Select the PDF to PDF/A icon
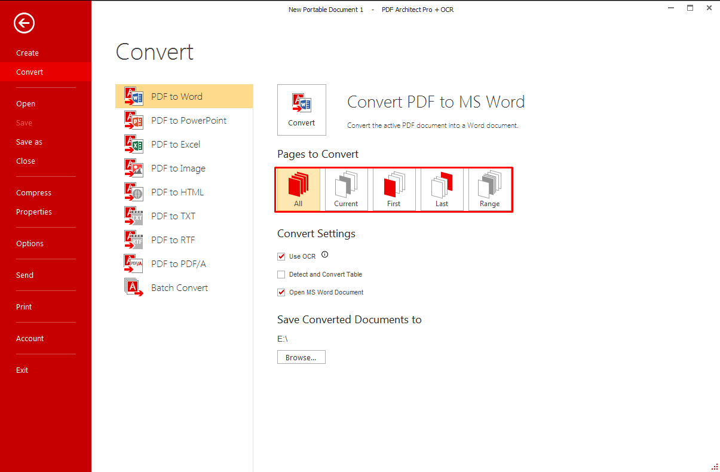720x472 pixels. 134,263
